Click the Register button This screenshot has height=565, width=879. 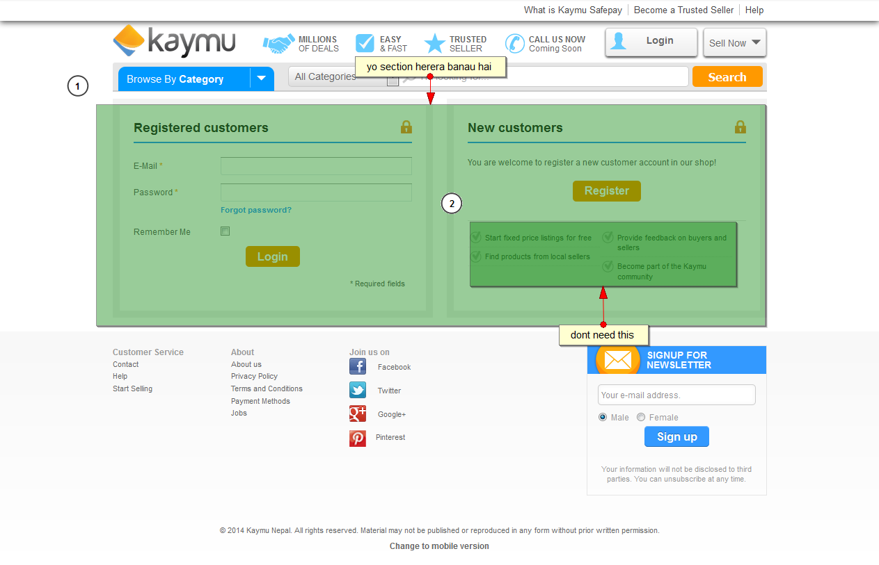[607, 191]
